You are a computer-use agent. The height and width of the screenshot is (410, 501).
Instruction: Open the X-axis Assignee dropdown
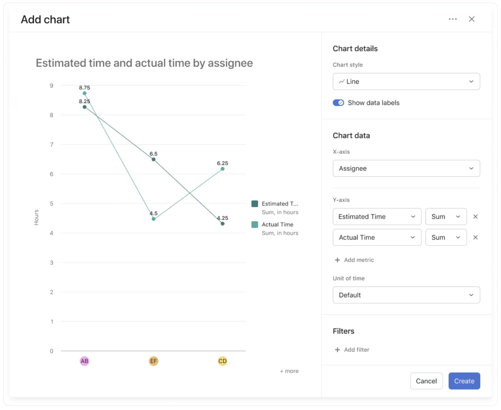(406, 169)
